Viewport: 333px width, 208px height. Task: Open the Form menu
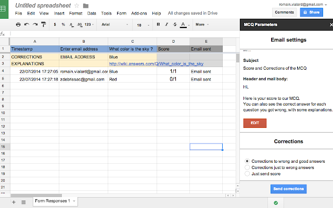121,14
